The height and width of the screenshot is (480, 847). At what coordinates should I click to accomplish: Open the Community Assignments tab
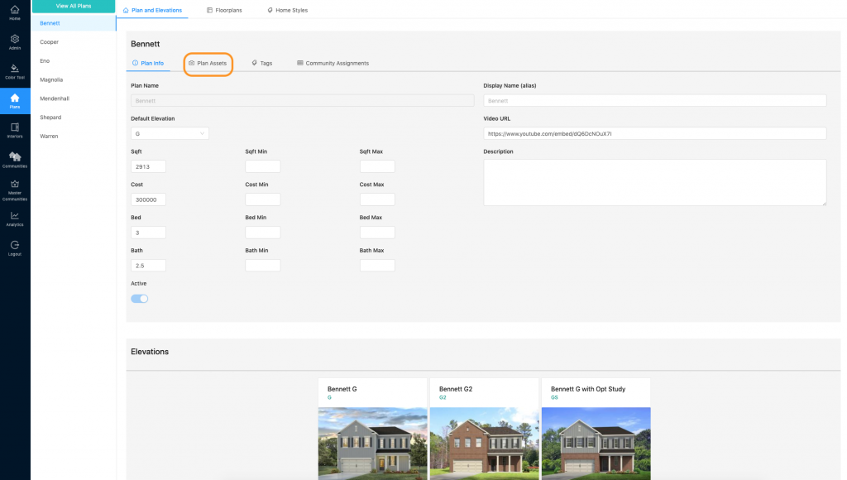point(333,63)
